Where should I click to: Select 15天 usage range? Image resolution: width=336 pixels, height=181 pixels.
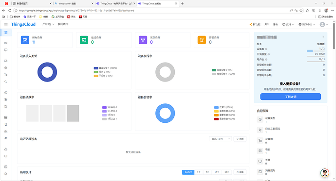pos(217,172)
